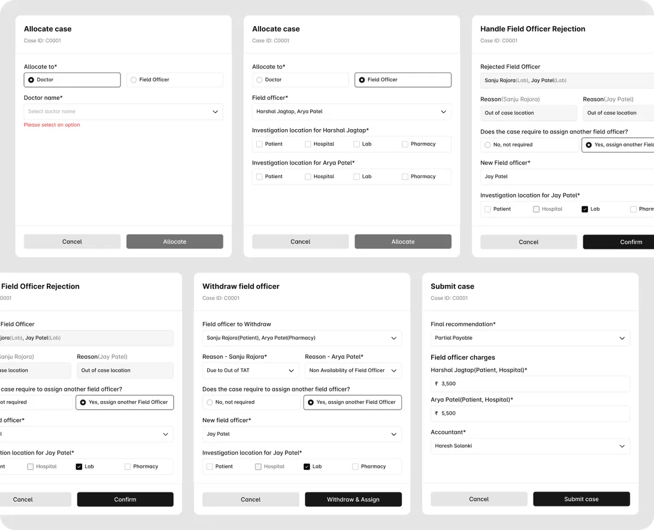
Task: Click Cancel in the second Allocate case dialog
Action: [x=300, y=241]
